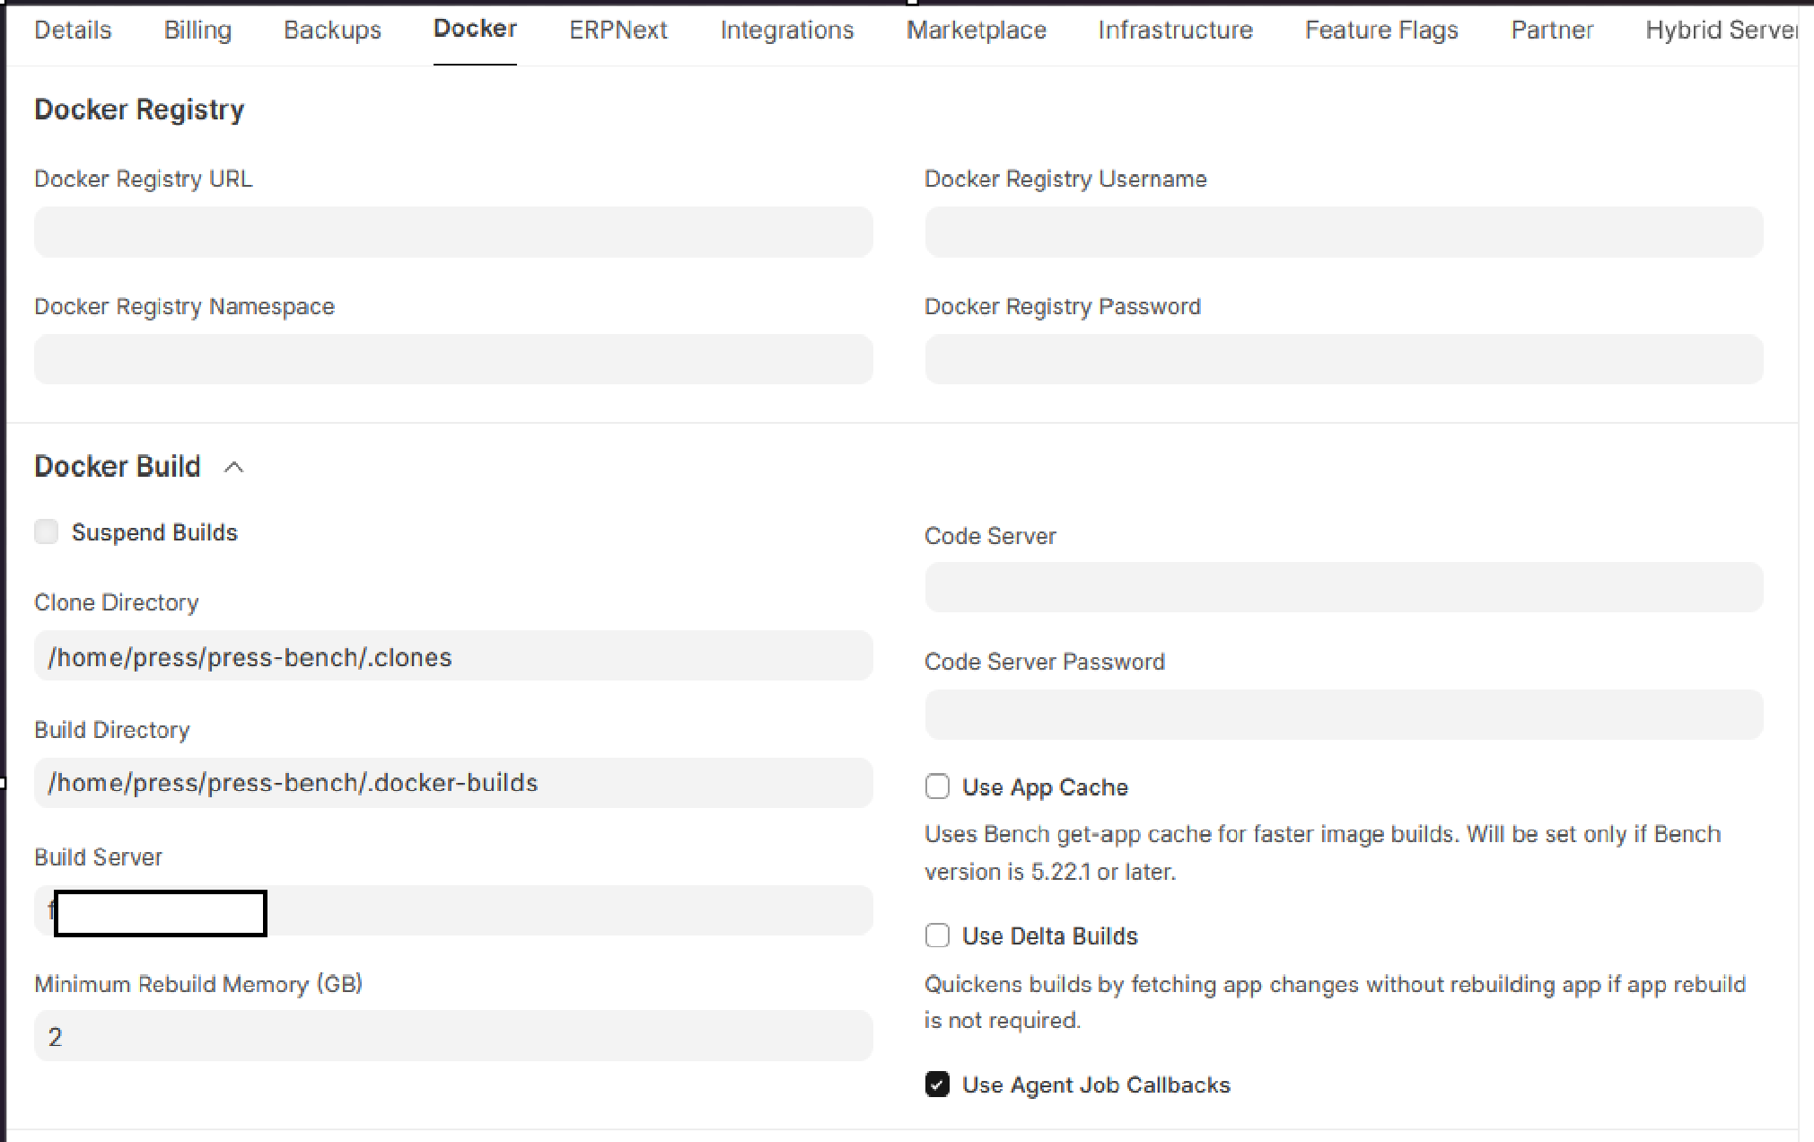1814x1142 pixels.
Task: Select the Docker tab
Action: pyautogui.click(x=475, y=29)
